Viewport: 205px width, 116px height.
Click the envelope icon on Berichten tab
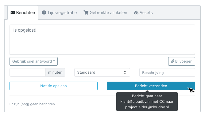coord(13,13)
